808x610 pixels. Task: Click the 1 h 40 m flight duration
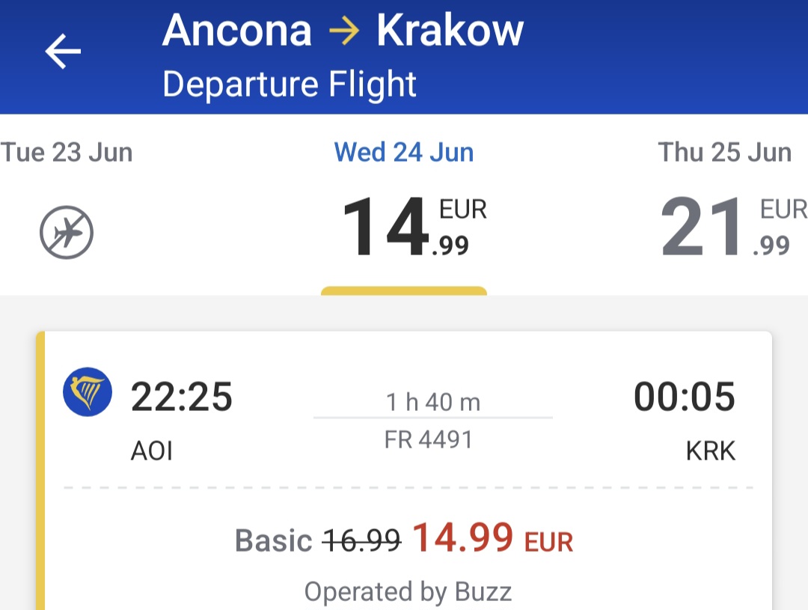point(433,402)
